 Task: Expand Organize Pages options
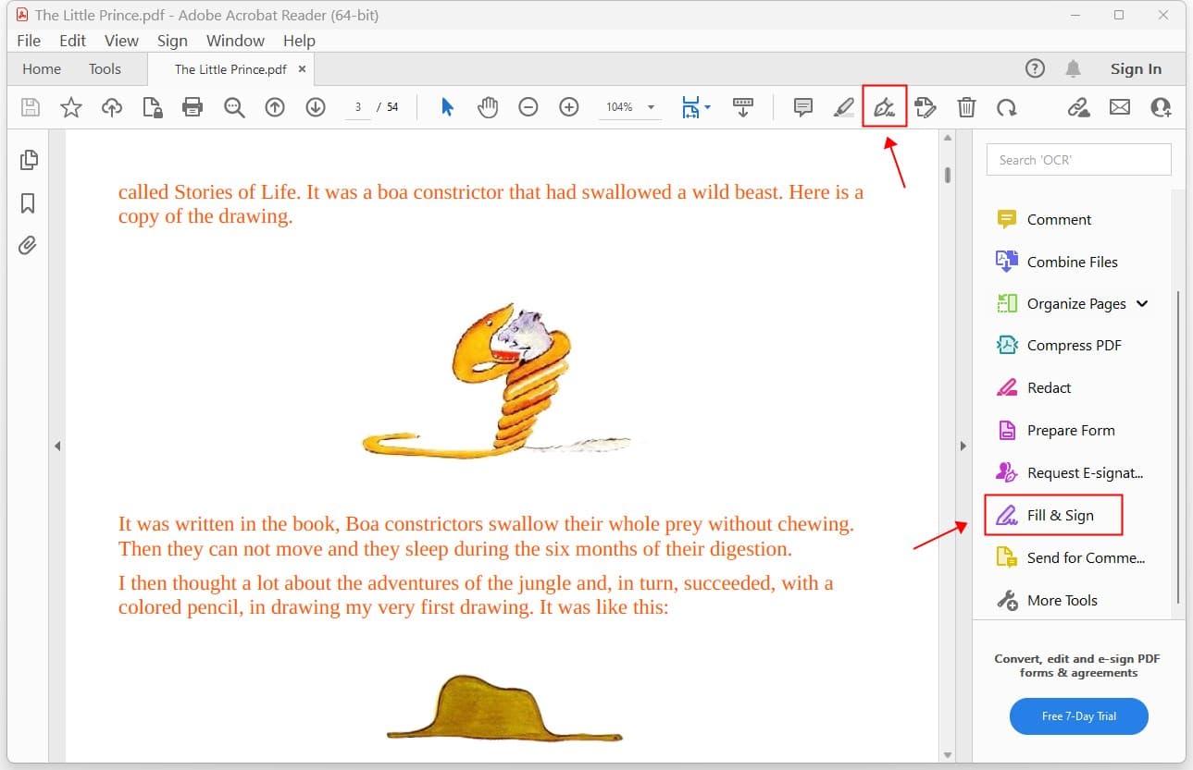pyautogui.click(x=1143, y=303)
